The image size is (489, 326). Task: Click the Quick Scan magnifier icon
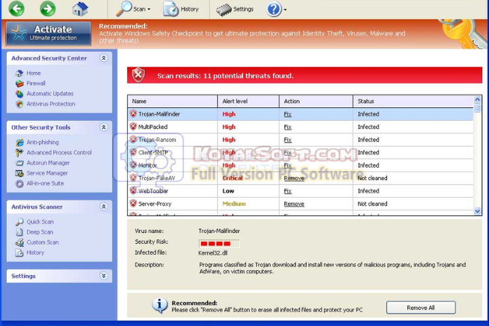point(19,222)
